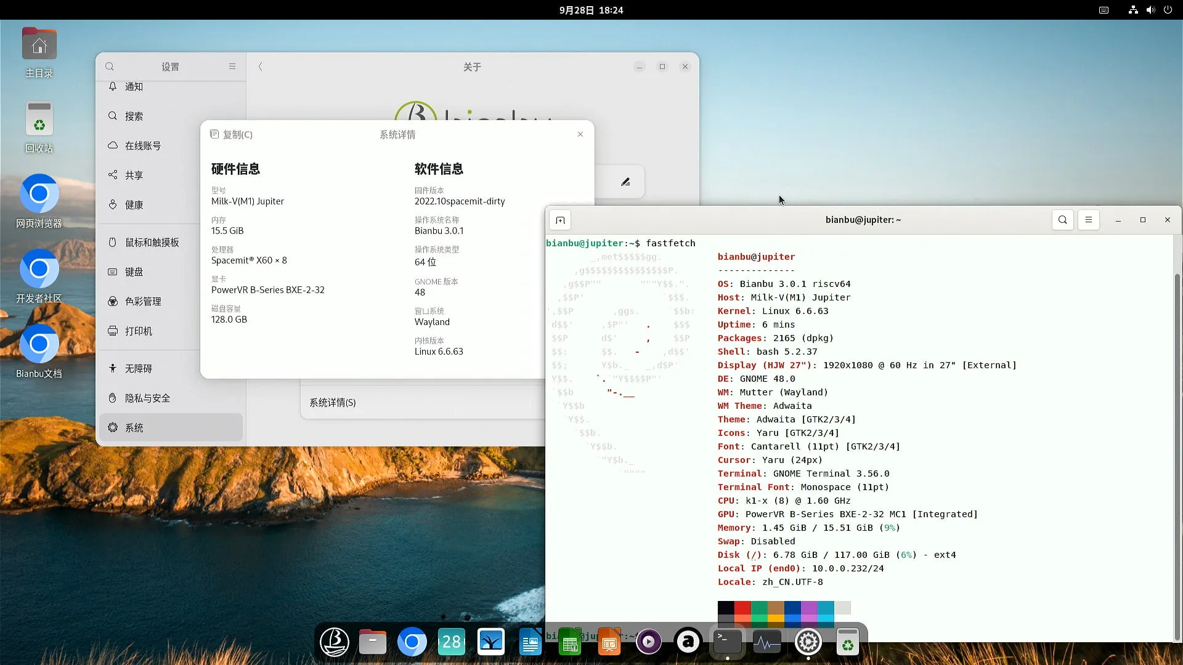Click the settings sidebar search icon
Screen dimensions: 1183x665
pyautogui.click(x=110, y=66)
